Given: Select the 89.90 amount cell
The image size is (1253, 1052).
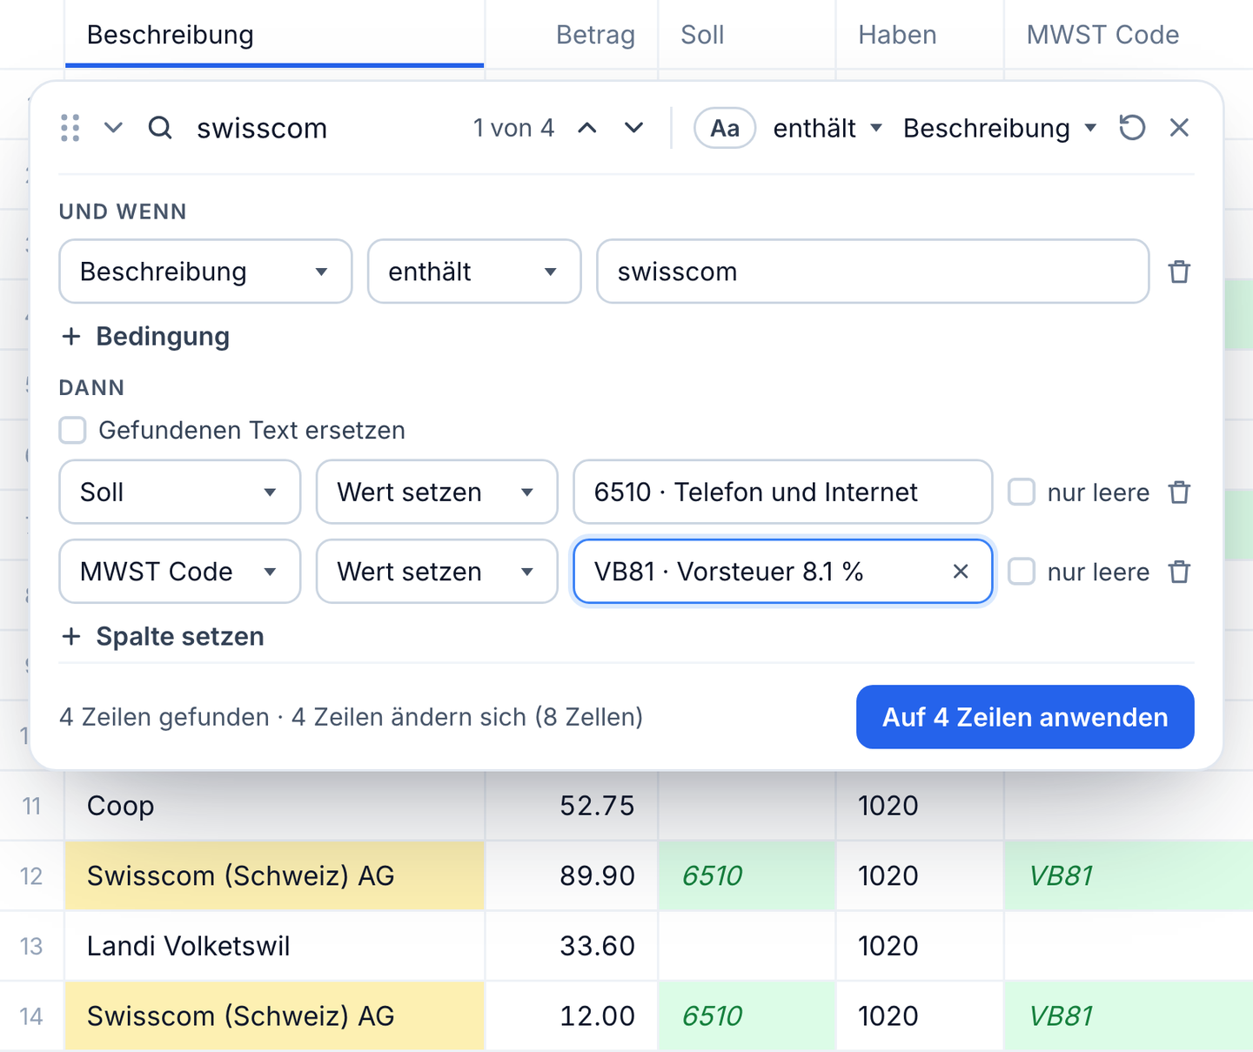Looking at the screenshot, I should [572, 875].
